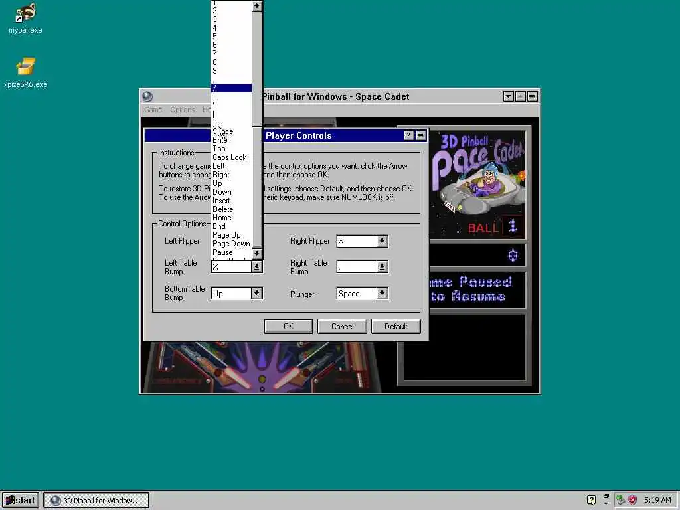Screen dimensions: 680x510
Task: Choose Tab from the key list
Action: coord(231,149)
